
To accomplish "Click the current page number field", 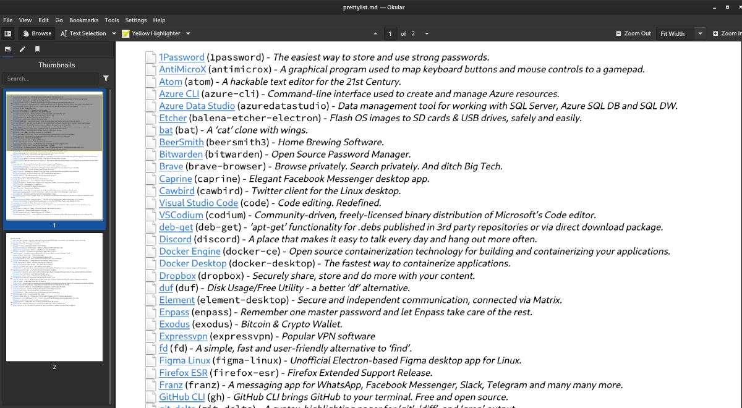I will pos(390,33).
